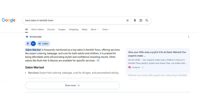Switch to the Maps tab
The height and width of the screenshot is (109, 198).
(85, 29)
